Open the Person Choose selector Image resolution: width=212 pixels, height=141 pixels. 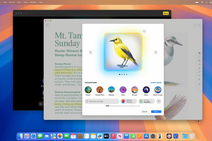point(129,101)
